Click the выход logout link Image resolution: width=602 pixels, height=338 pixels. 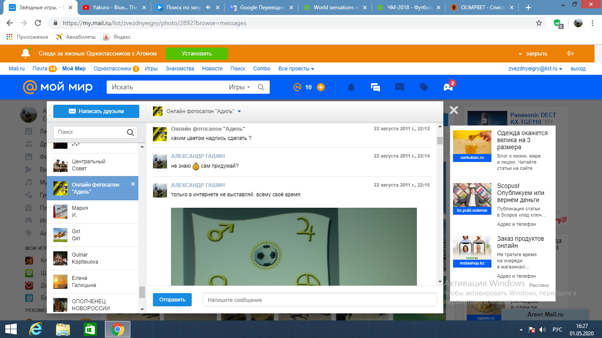[578, 69]
